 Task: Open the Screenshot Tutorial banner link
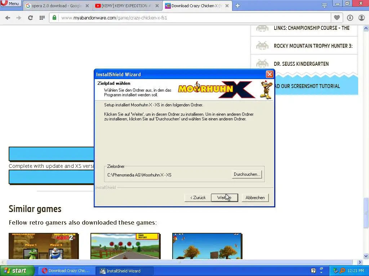click(316, 86)
